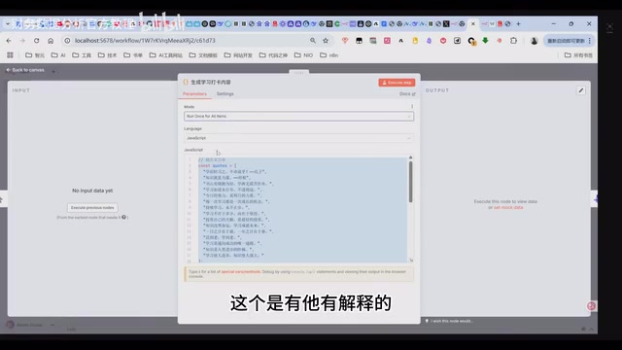Open the Chrome three-dot menu
This screenshot has height=350, width=622.
[x=590, y=41]
